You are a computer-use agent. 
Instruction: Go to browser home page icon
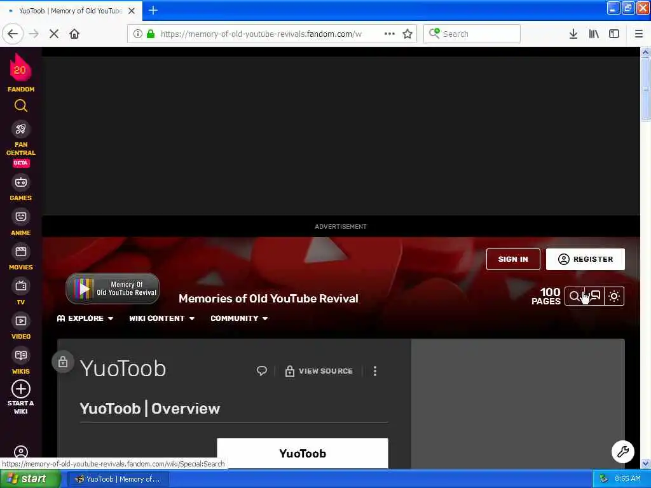coord(74,34)
